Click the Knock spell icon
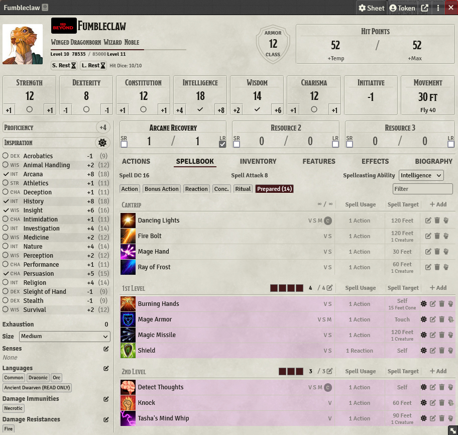The width and height of the screenshot is (458, 435). [x=128, y=402]
